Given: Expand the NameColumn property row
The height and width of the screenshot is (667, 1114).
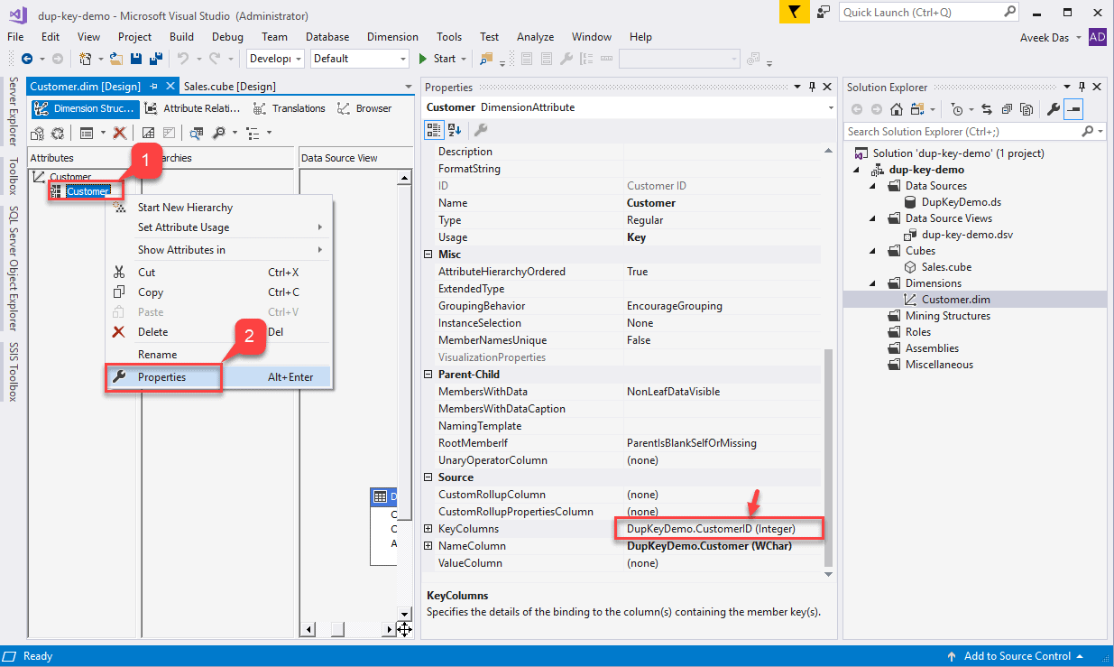Looking at the screenshot, I should [x=428, y=546].
